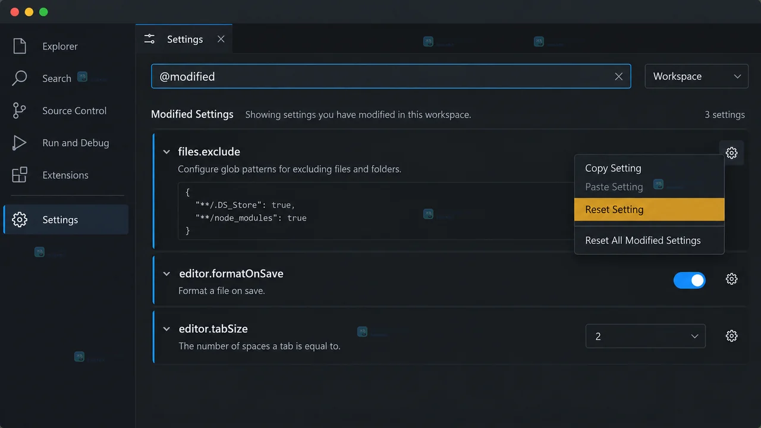Select Reset Setting menu entry
761x428 pixels.
click(x=649, y=209)
